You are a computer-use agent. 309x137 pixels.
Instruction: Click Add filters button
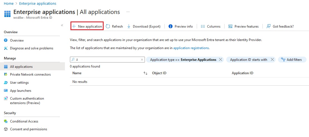click(292, 60)
